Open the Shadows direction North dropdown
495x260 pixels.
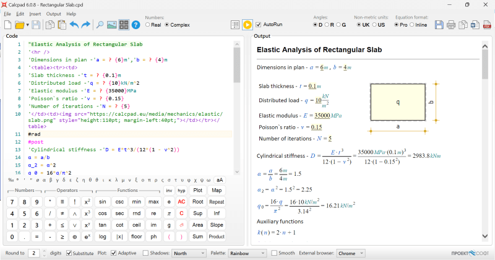[x=189, y=253]
